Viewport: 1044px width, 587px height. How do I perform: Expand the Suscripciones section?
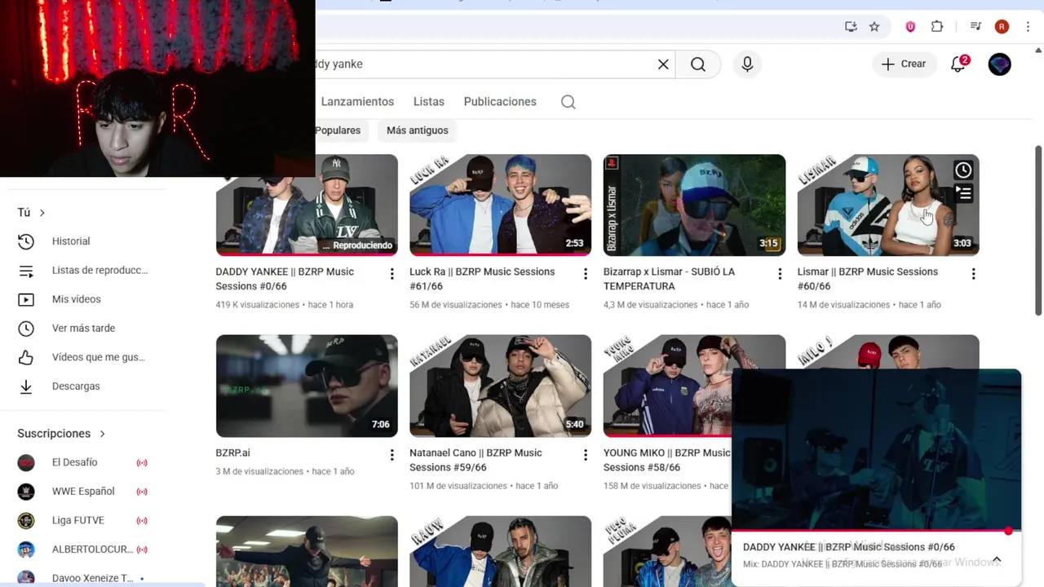click(x=61, y=434)
